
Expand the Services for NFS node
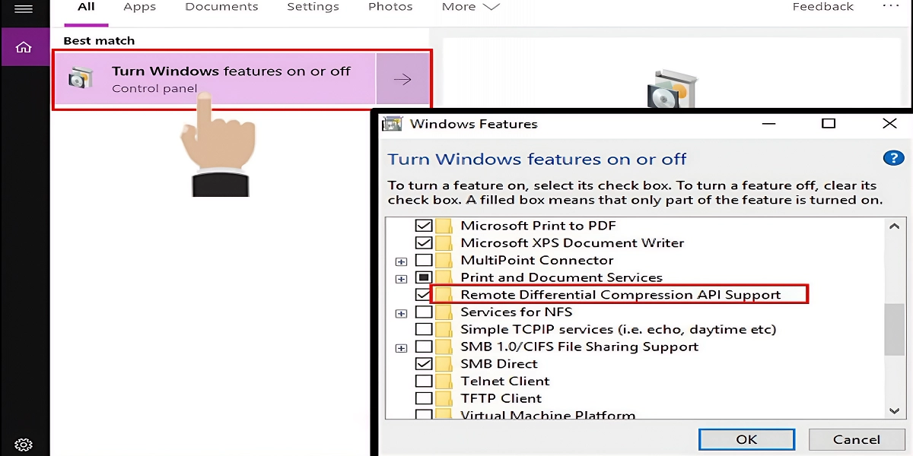(x=402, y=313)
